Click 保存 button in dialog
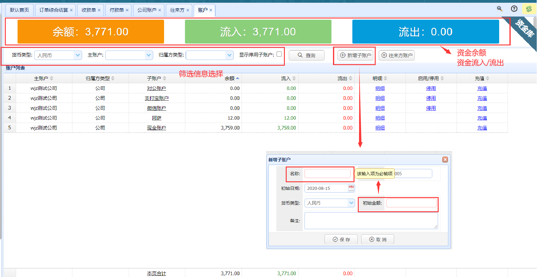Image resolution: width=537 pixels, height=277 pixels. (x=341, y=239)
